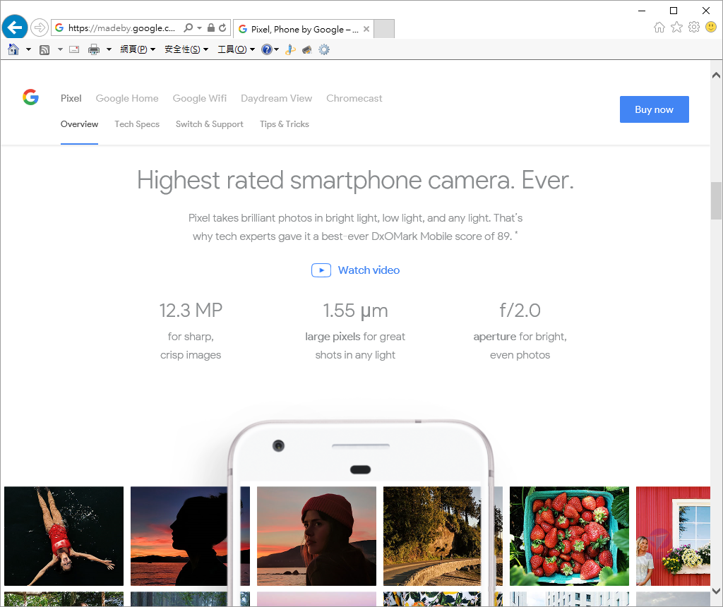Click the scrollbar down arrow
723x607 pixels.
(716, 590)
